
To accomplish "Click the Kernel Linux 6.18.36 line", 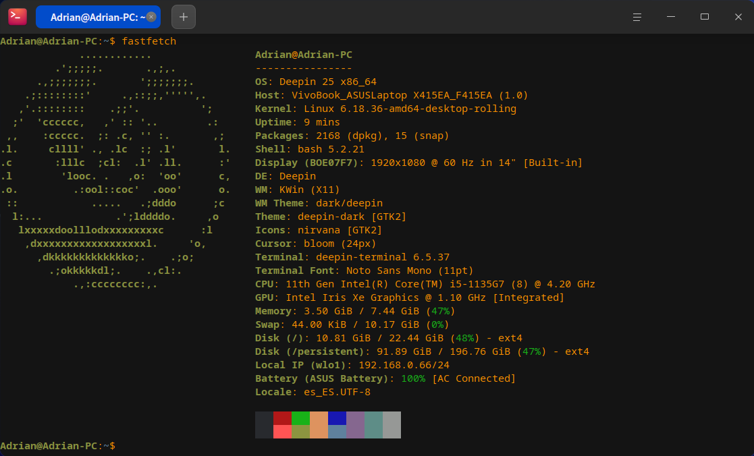I will (x=385, y=109).
